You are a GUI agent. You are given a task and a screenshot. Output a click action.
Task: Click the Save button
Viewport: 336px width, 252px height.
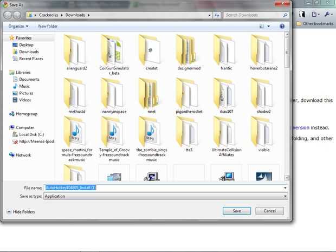click(237, 211)
